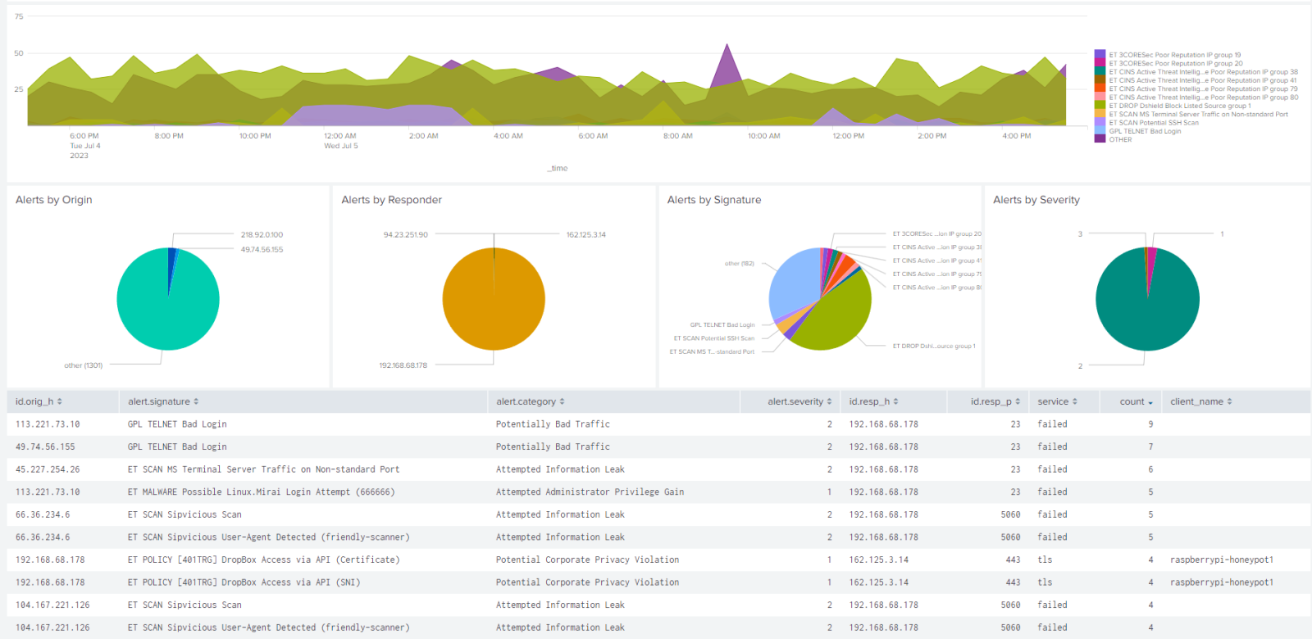Screen dimensions: 1312x639
Task: Select legend entry ET CINS group 80
Action: tap(1203, 97)
